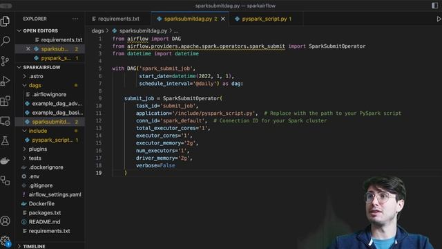This screenshot has height=249, width=442.
Task: Open .airflowignore file
Action: pos(50,95)
